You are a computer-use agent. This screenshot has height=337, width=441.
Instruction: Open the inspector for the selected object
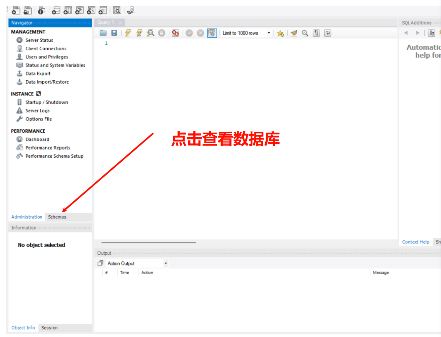(41, 10)
